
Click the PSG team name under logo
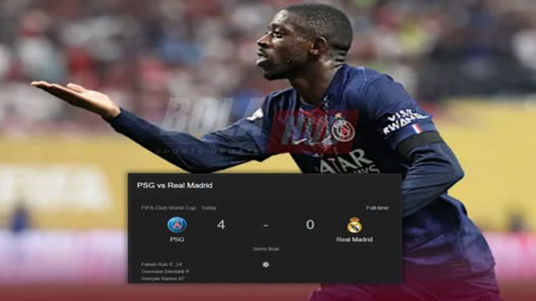[177, 240]
